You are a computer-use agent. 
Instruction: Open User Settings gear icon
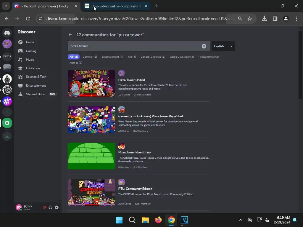[x=57, y=207]
